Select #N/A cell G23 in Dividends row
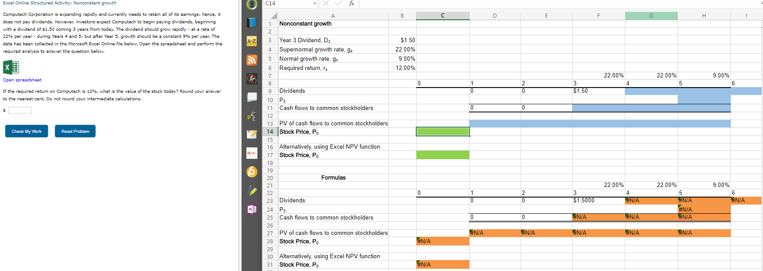 tap(651, 201)
